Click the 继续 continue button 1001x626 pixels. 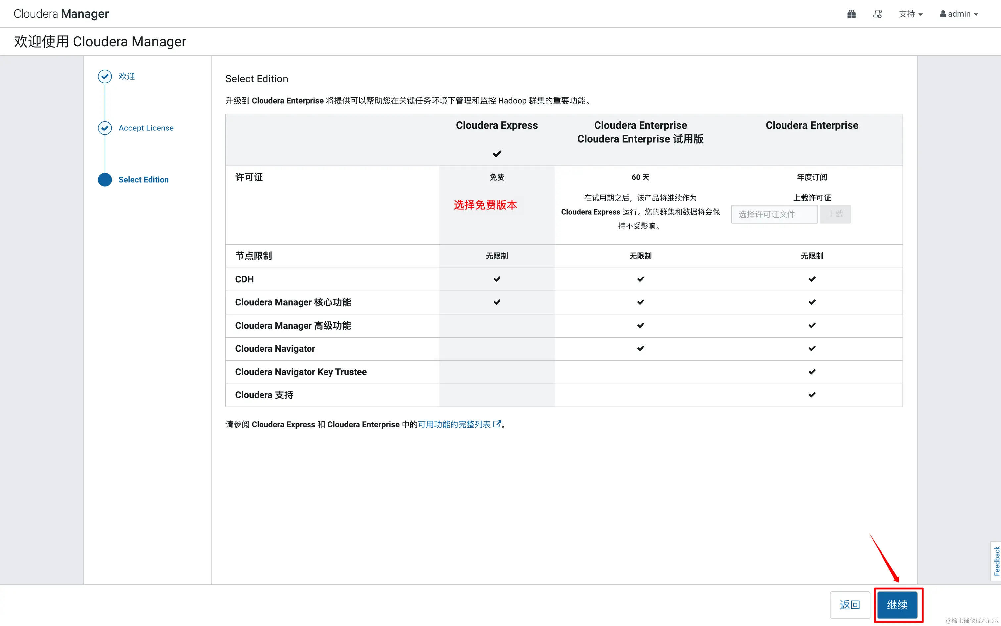897,605
